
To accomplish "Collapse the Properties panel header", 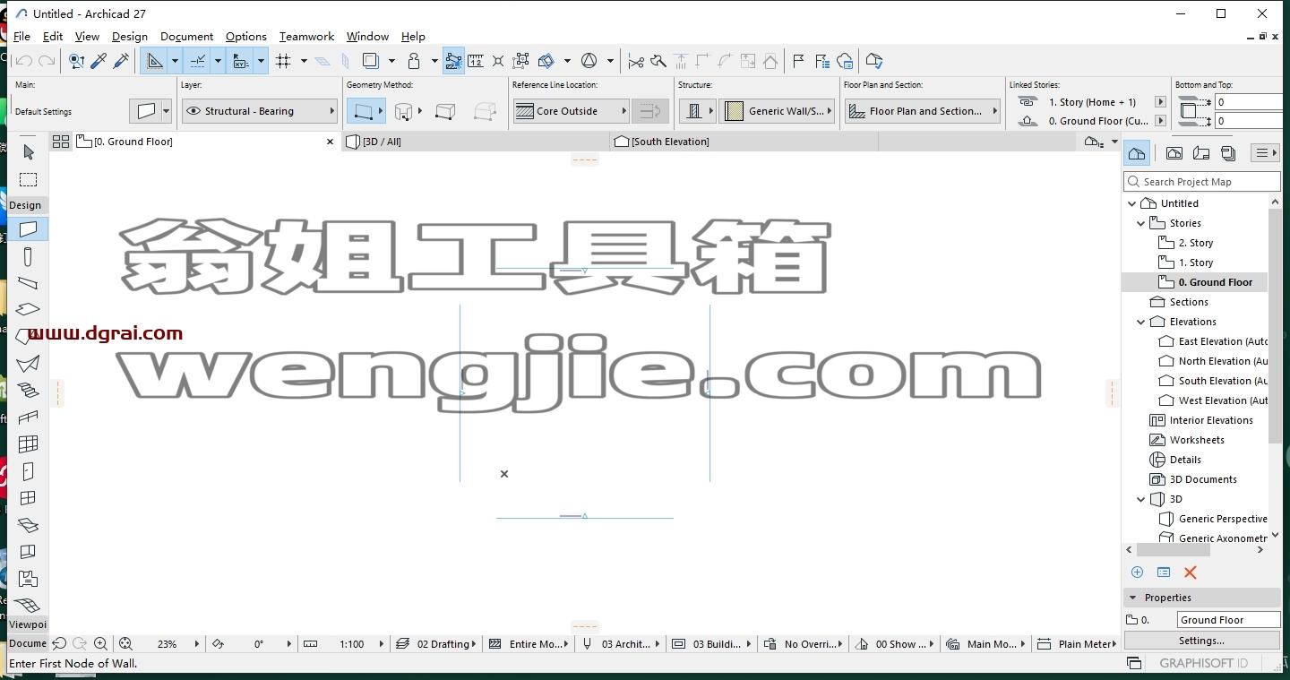I will [1201, 598].
